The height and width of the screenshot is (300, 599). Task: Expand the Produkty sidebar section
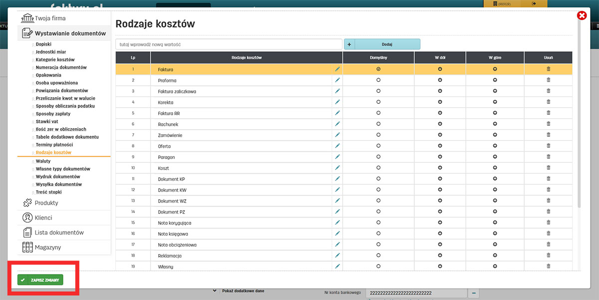pyautogui.click(x=46, y=203)
